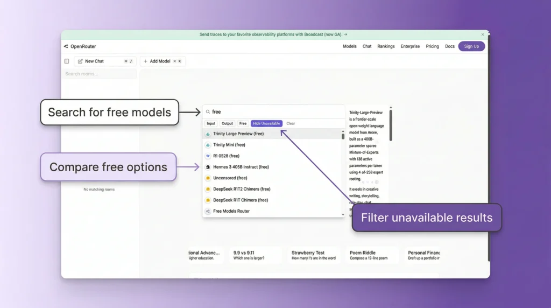
Task: Click Trinity Mini model icon
Action: [208, 145]
